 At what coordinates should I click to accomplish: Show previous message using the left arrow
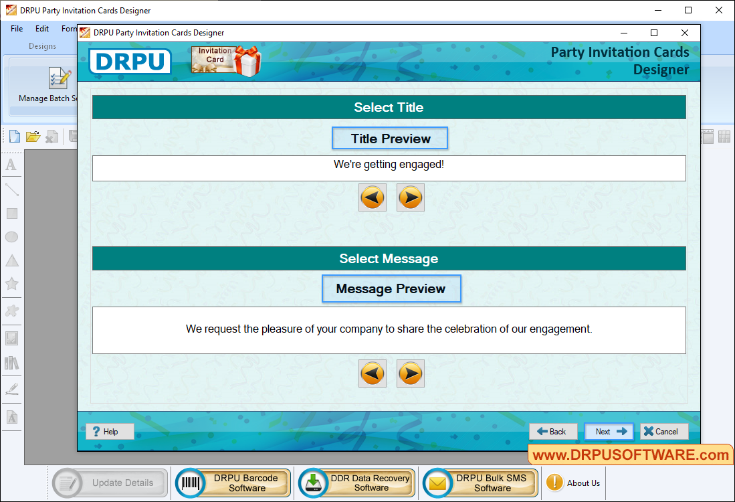pyautogui.click(x=372, y=373)
